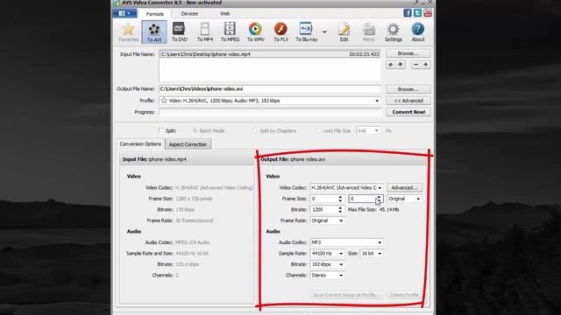
Task: Pick the To FLV format
Action: pyautogui.click(x=280, y=32)
